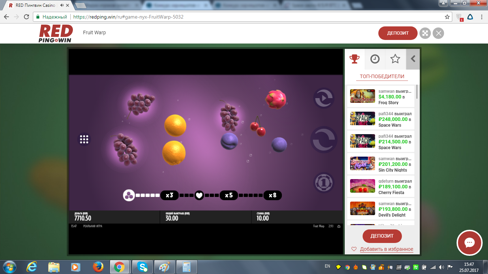Open the Space Wars thumbnail for ₽248,000.00 win
488x274 pixels.
363,119
